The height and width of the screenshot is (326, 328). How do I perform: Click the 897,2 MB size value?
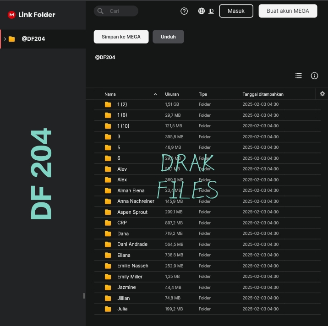tap(174, 223)
